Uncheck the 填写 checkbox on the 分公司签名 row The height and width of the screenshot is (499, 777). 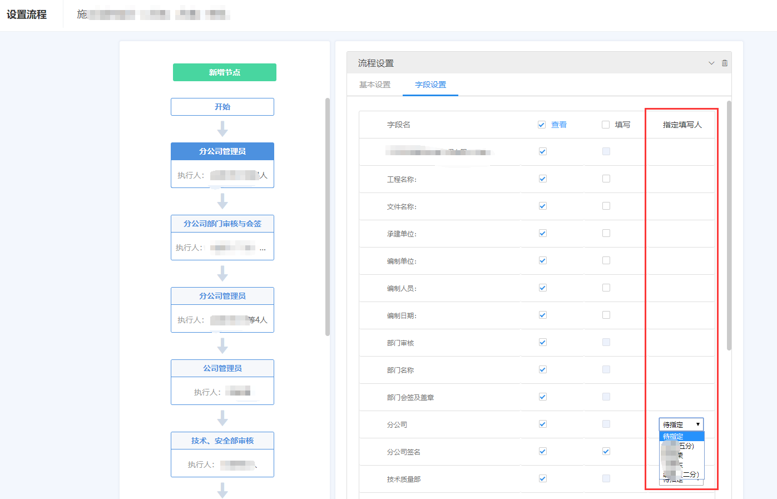pos(606,451)
